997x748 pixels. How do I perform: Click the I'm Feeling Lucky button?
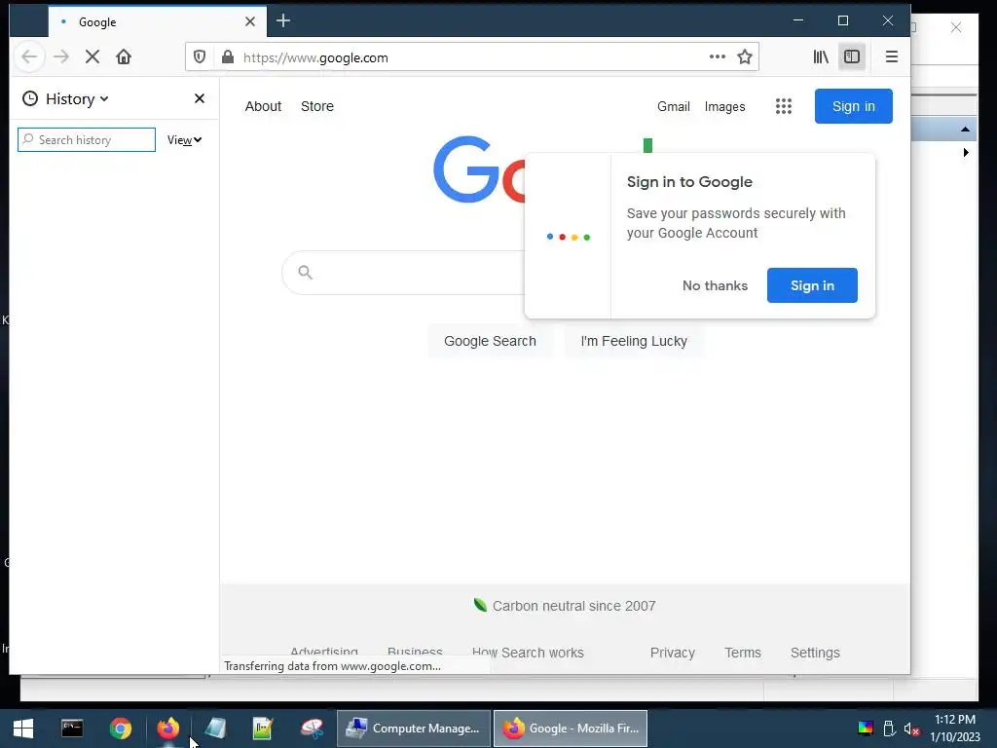click(x=634, y=341)
